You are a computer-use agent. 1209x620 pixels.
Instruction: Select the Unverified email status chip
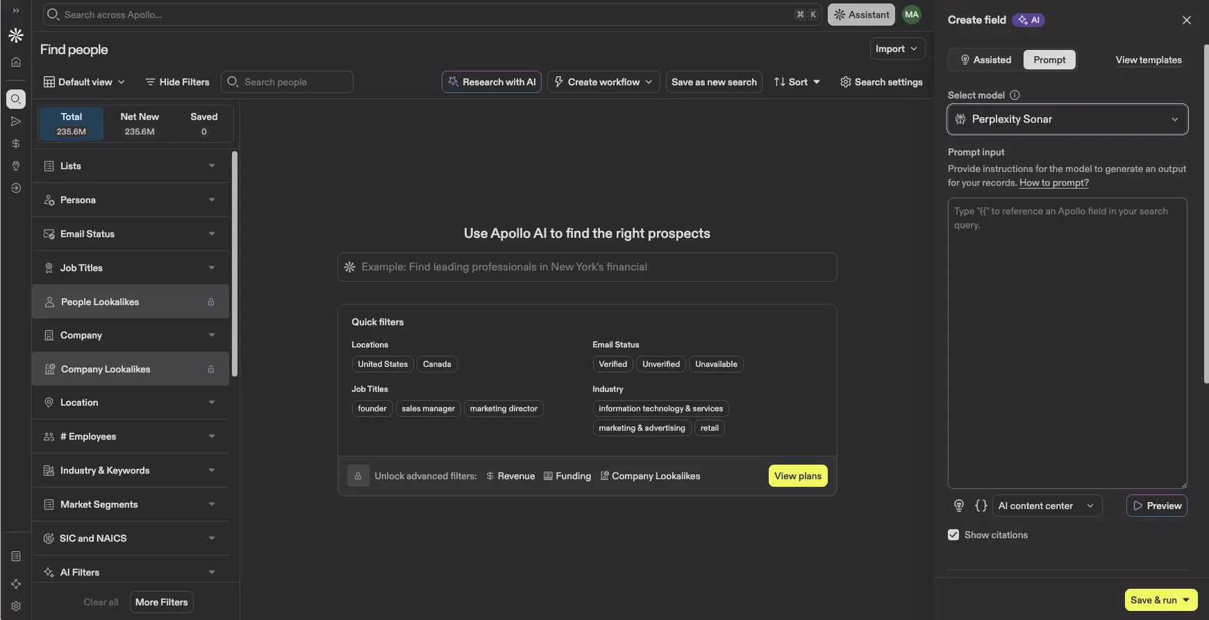click(x=661, y=364)
